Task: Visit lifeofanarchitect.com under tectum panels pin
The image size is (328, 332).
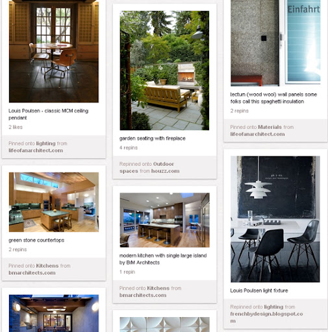Action: 257,134
